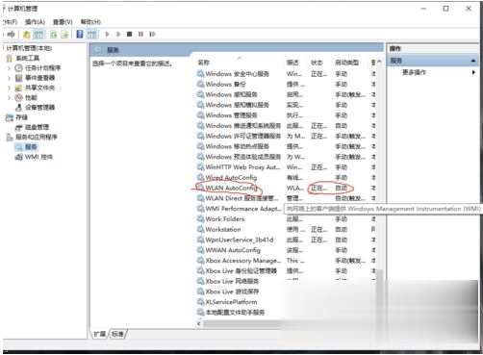Viewport: 483px width, 355px height.
Task: Select the WLAN AutoConfig service row
Action: coord(286,188)
